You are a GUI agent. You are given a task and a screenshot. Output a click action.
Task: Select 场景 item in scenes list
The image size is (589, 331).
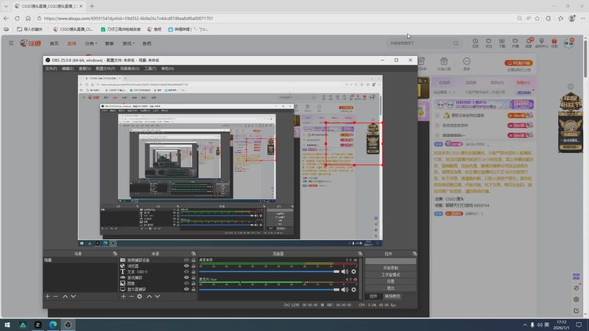coord(80,260)
